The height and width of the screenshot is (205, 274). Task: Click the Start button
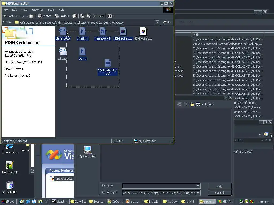click(x=8, y=202)
